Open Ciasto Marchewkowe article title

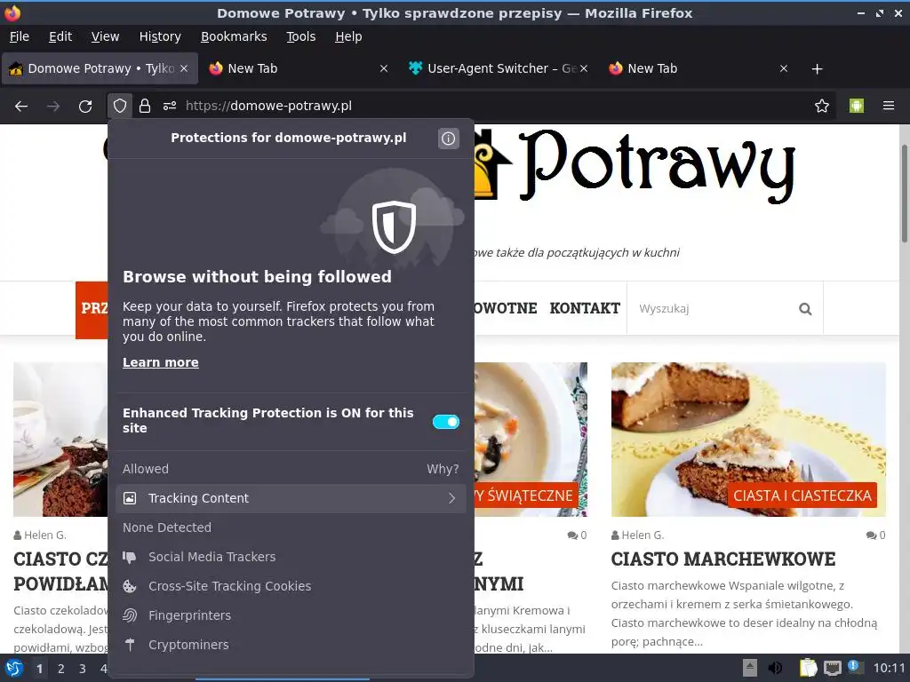click(723, 559)
